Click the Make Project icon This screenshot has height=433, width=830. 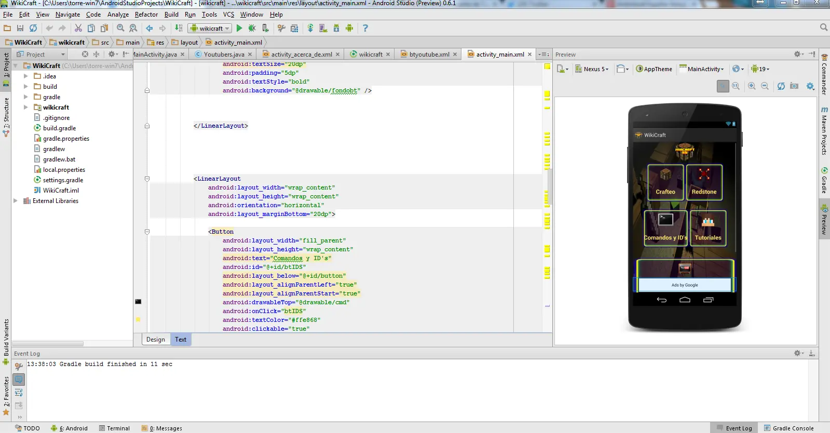[179, 28]
